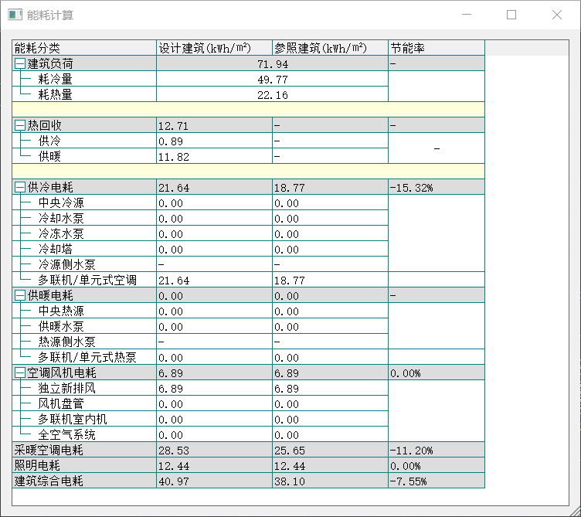
Task: Select the 多联机/单元式空调 row
Action: click(x=87, y=280)
